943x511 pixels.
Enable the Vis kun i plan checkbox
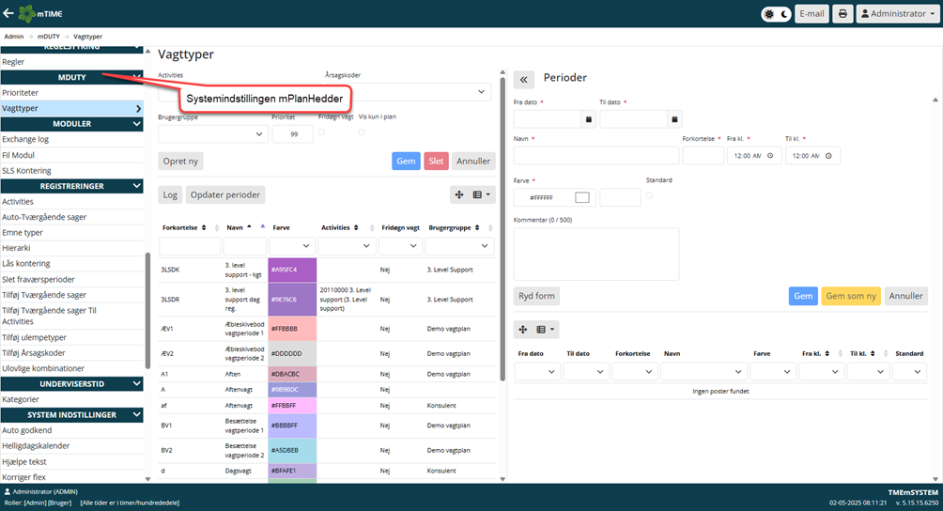pos(362,132)
